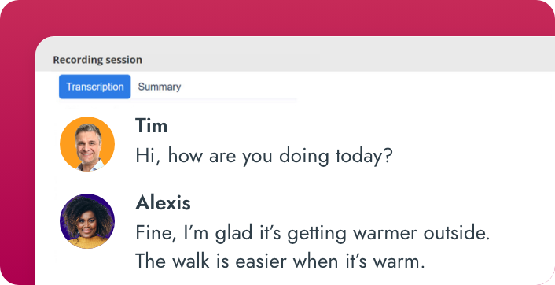
Task: Click the line starting "Fine, I'm glad"
Action: pyautogui.click(x=313, y=234)
